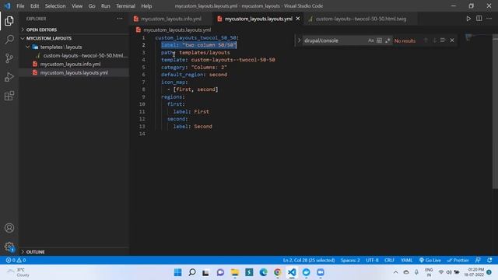Click the Visual Studio Code taskbar icon
498x280 pixels.
click(x=292, y=272)
